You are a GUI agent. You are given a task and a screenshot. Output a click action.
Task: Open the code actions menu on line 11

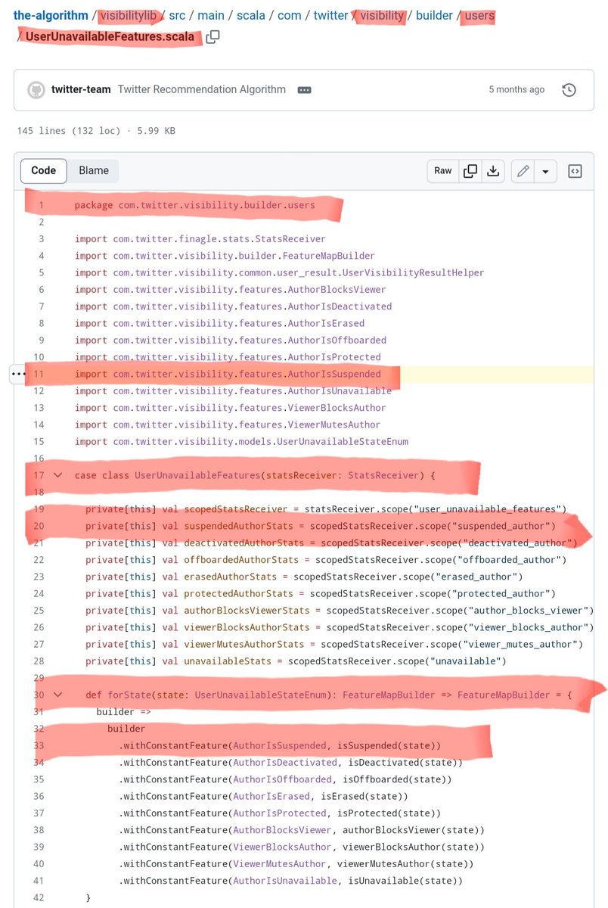[17, 373]
